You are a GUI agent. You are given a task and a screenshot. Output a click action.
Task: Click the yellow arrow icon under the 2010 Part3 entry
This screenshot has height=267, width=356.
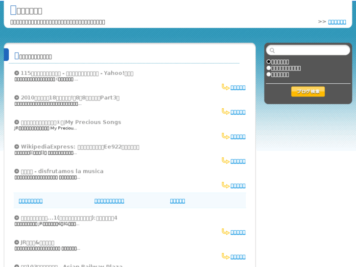coord(225,112)
